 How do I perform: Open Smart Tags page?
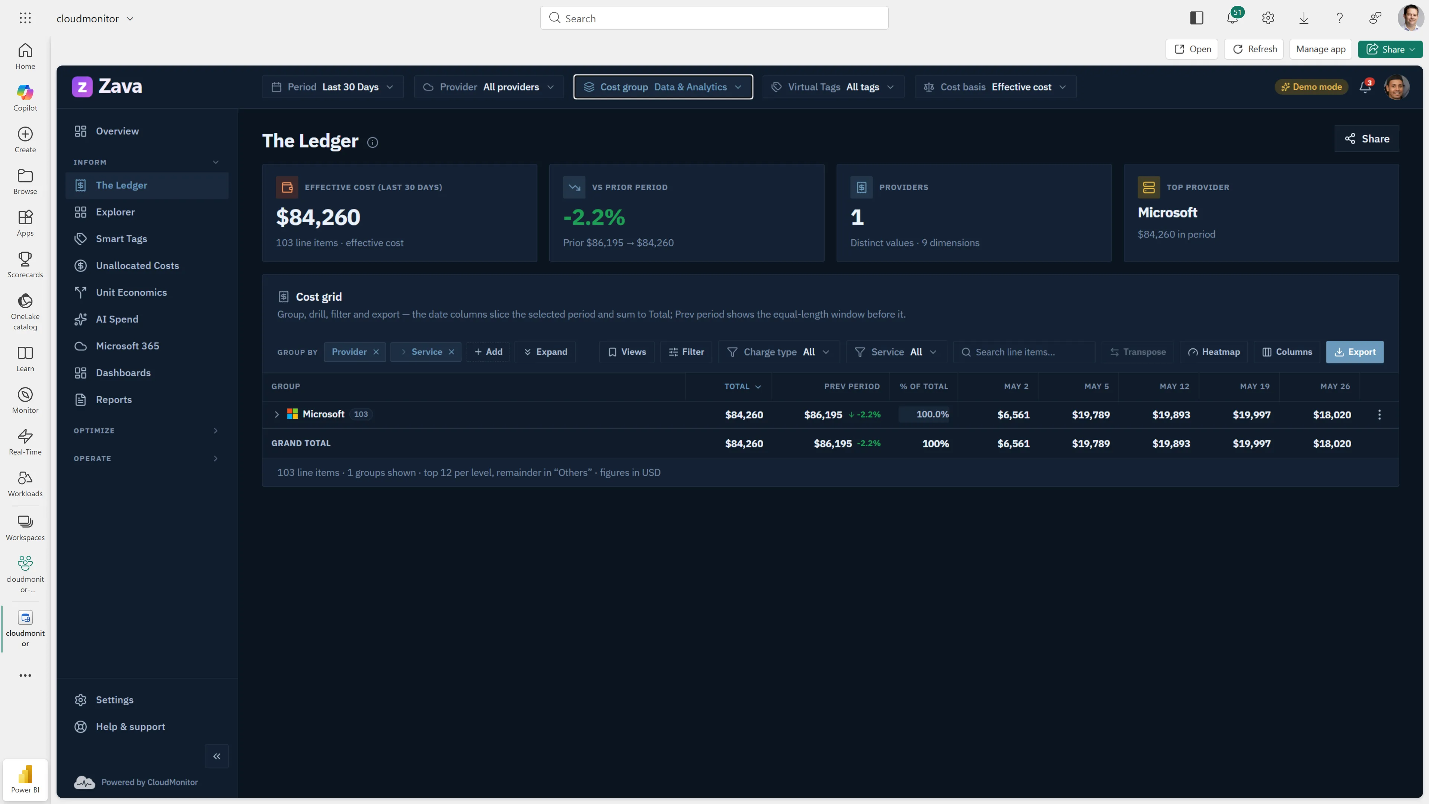click(147, 239)
